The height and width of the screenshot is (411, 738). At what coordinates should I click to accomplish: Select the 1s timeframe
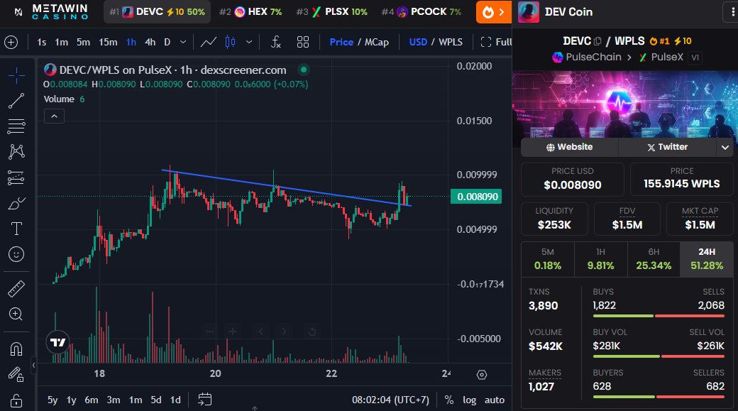point(41,43)
